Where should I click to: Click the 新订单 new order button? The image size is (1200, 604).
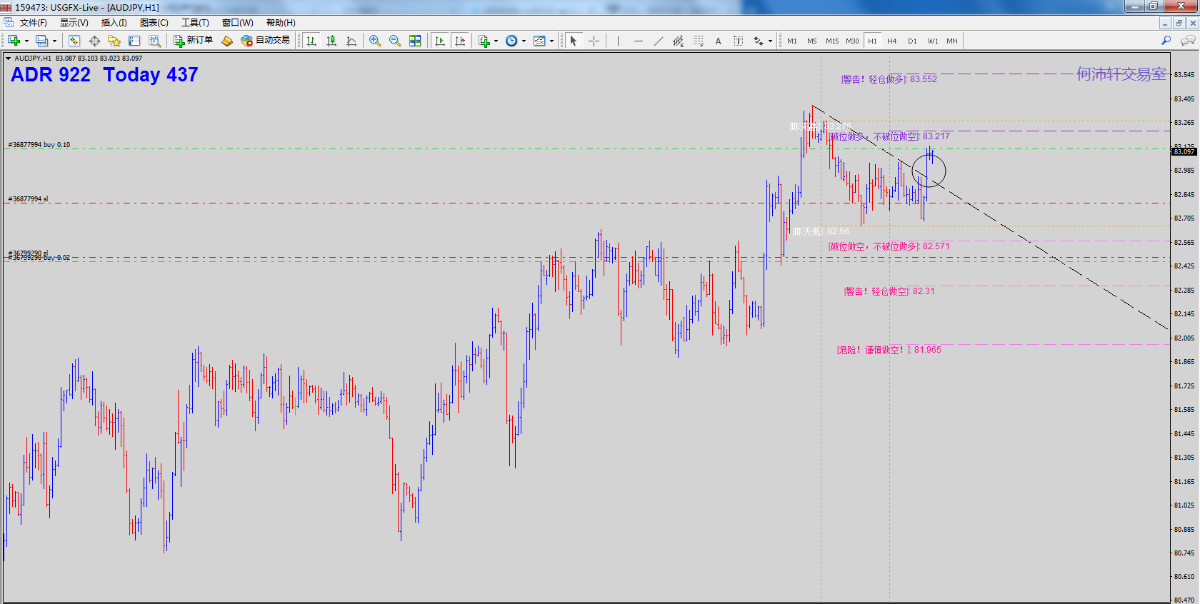[x=194, y=41]
